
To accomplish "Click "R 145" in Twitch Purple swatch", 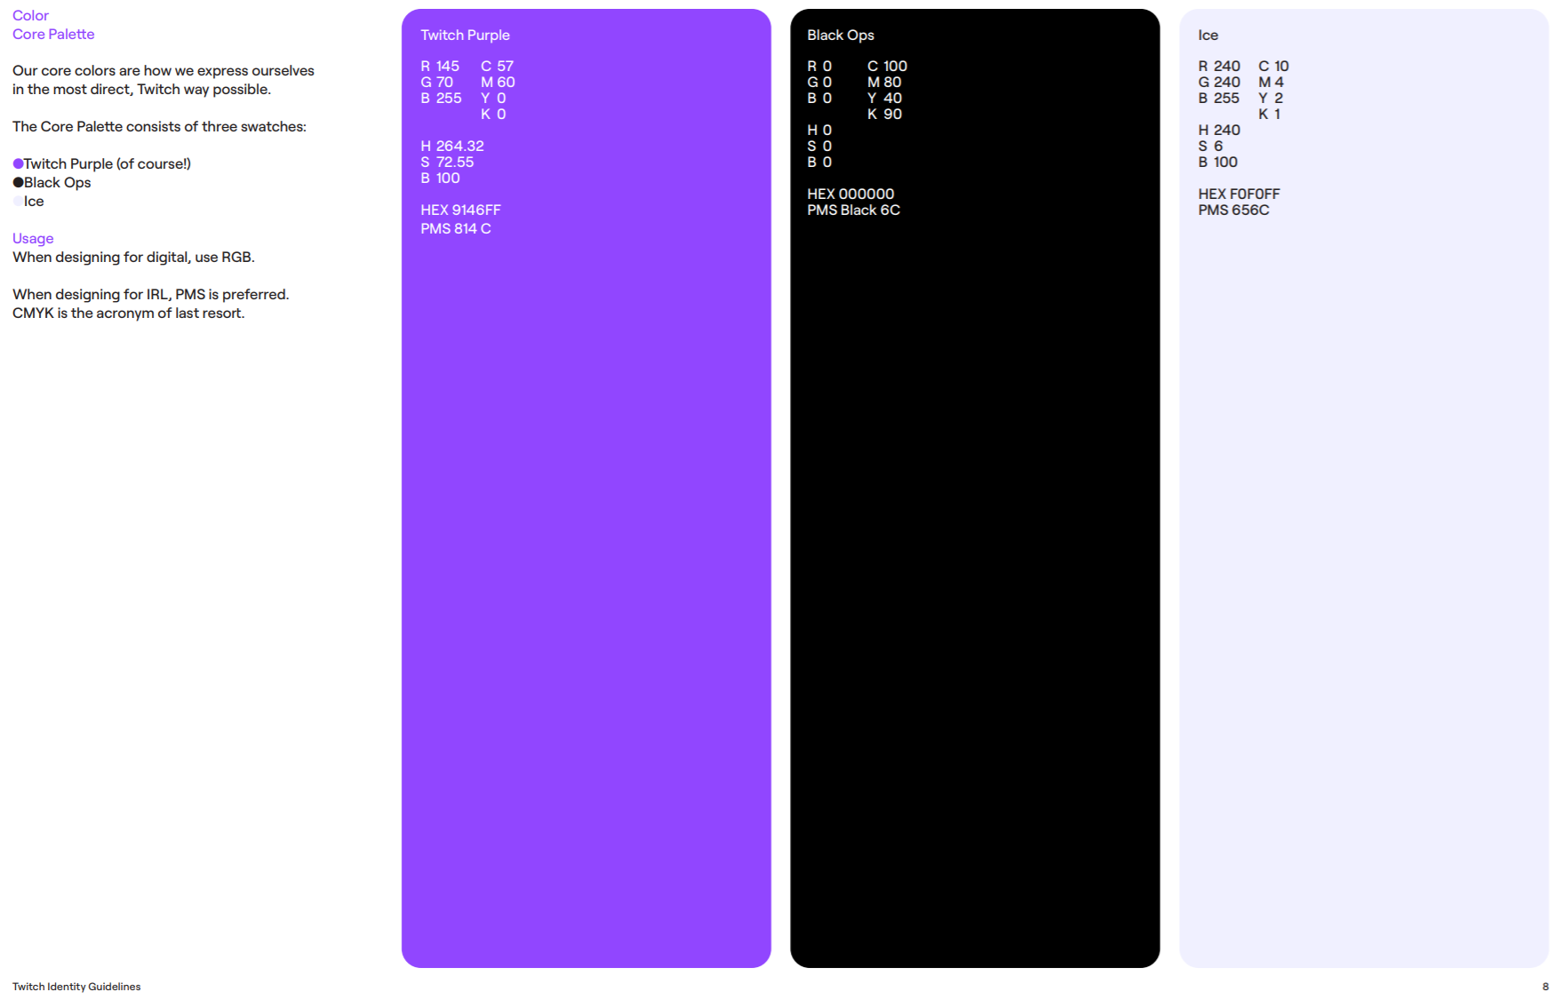I will 440,66.
